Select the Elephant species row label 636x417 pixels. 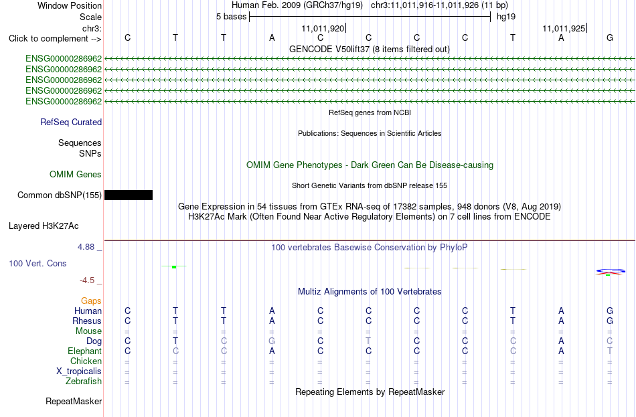(85, 351)
